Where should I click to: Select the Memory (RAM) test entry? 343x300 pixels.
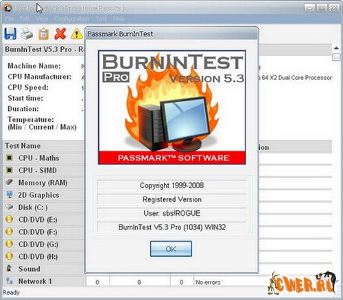click(43, 183)
